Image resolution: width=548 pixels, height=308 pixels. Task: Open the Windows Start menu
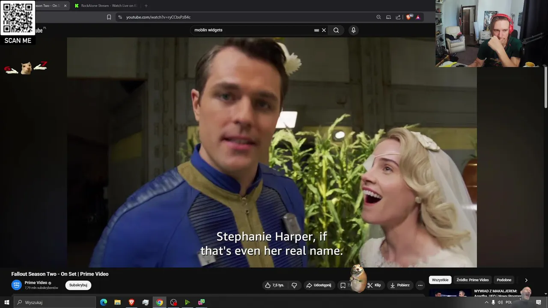click(x=6, y=302)
